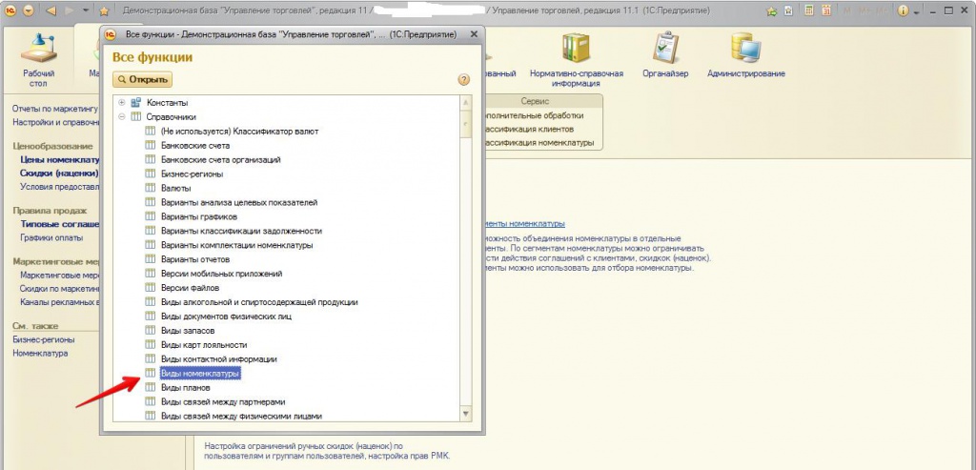Image resolution: width=976 pixels, height=470 pixels.
Task: Click the table icon beside Варианты отчетов
Action: [150, 259]
